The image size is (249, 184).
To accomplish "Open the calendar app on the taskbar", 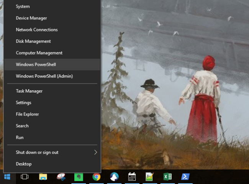I will (132, 177).
